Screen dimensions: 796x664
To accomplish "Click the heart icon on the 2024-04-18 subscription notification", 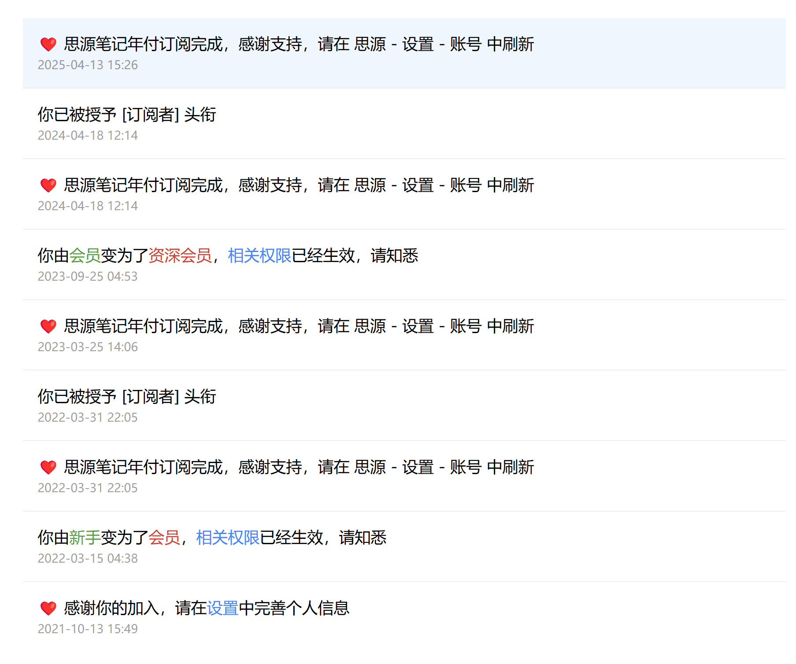I will (x=48, y=185).
